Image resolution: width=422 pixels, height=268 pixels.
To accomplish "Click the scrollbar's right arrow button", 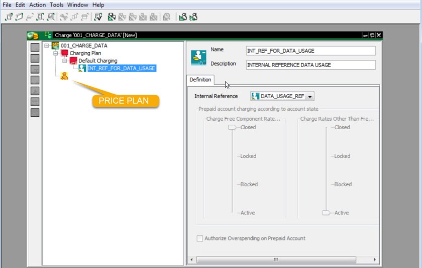I will (375, 259).
